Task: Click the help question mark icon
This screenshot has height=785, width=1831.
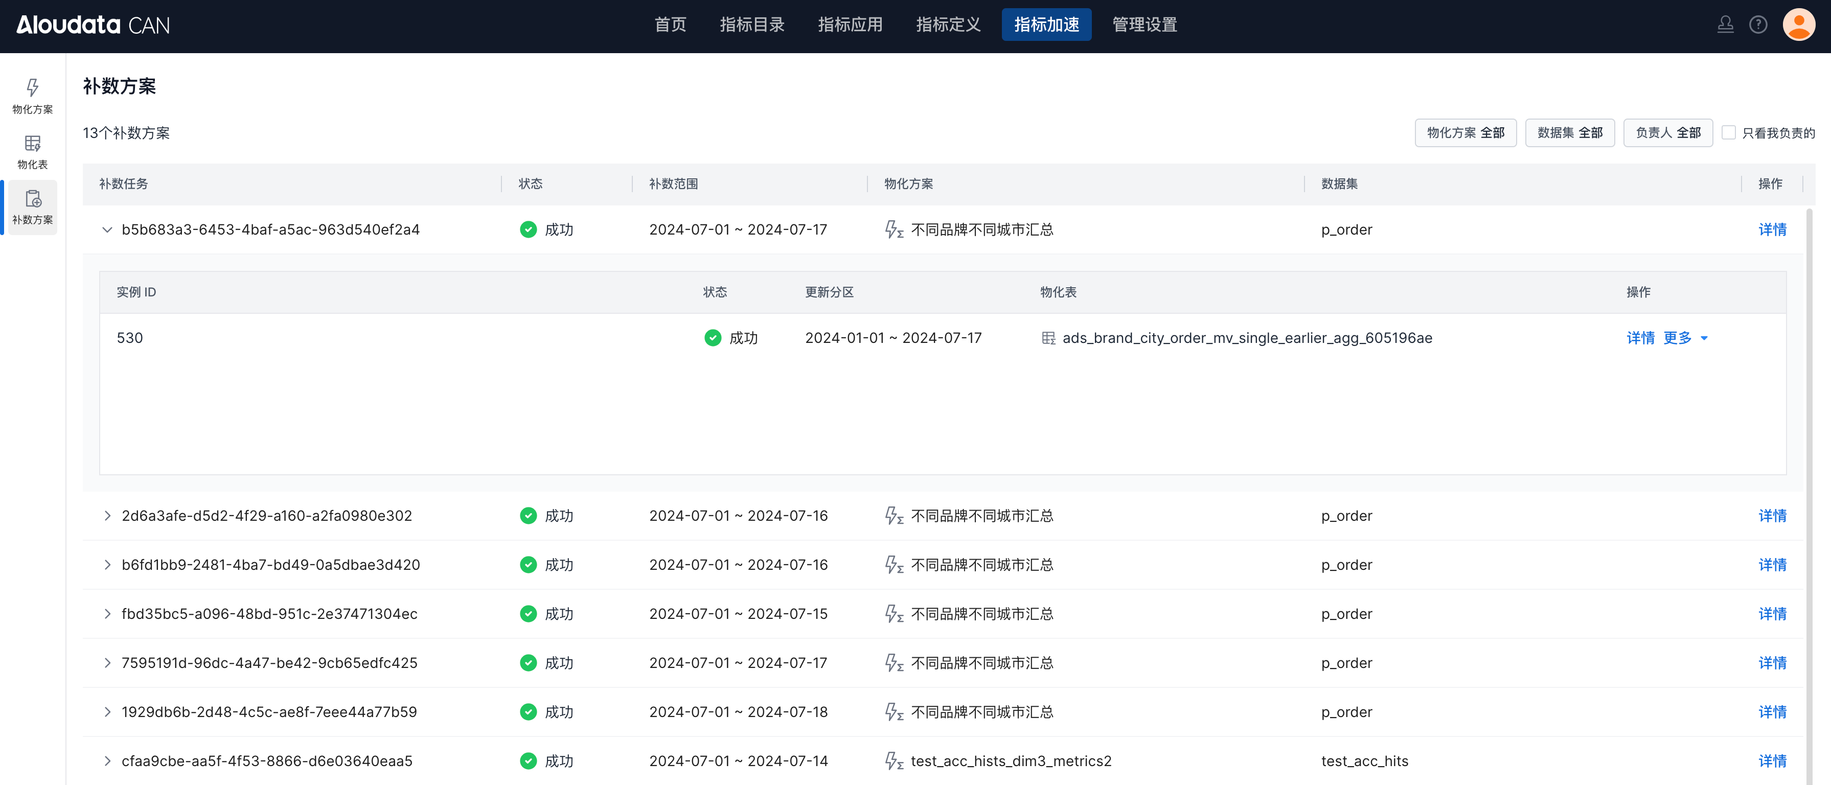Action: 1758,26
